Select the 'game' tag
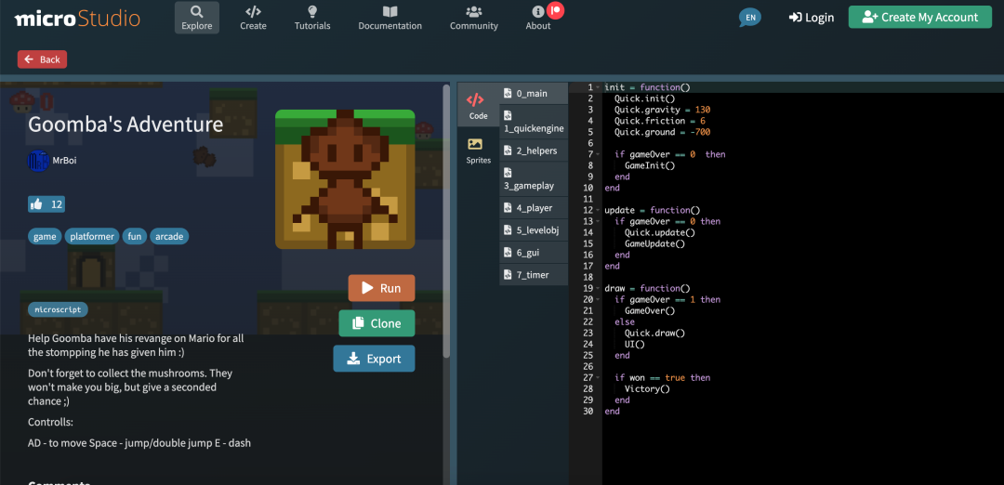Screen dimensions: 1004x485 pyautogui.click(x=45, y=236)
